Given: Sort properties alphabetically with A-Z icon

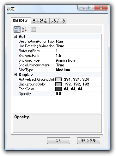Looking at the screenshot, I should point(24,30).
